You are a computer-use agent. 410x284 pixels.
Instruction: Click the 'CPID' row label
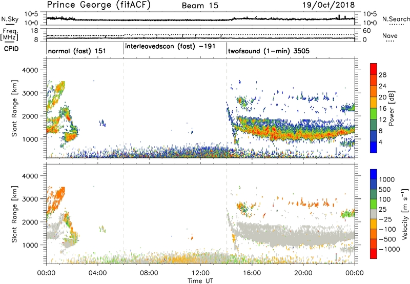click(11, 49)
